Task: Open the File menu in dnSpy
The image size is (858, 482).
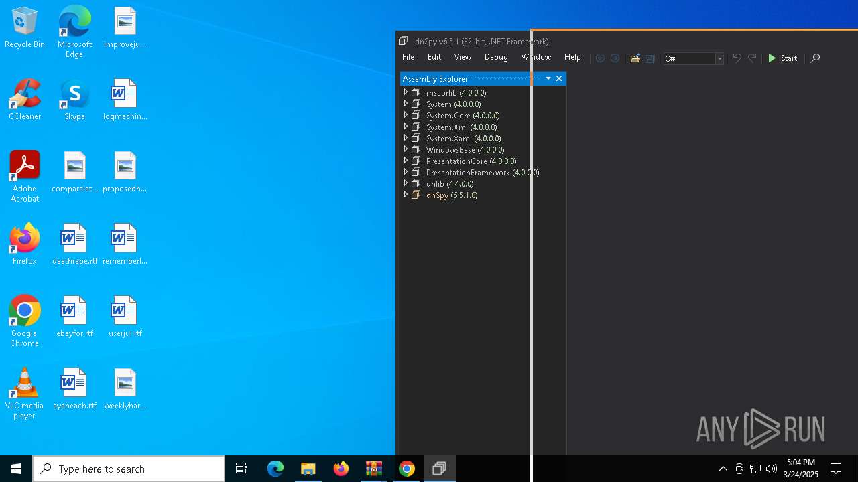Action: tap(408, 57)
